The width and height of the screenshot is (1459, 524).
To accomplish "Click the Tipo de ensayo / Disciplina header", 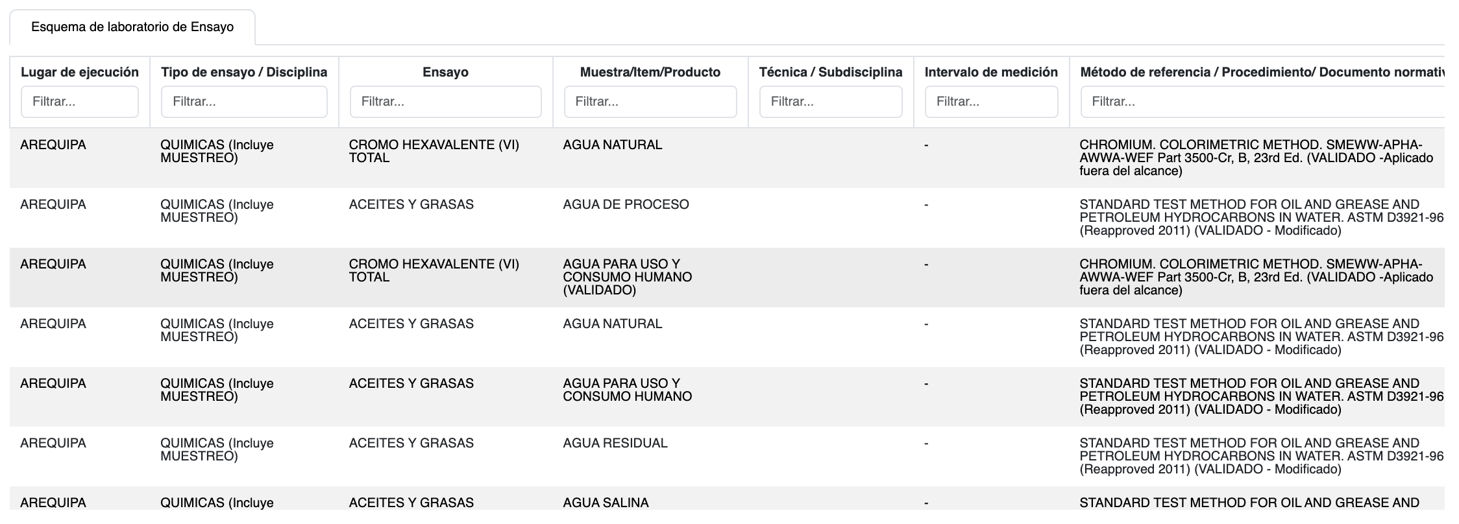I will pyautogui.click(x=244, y=72).
